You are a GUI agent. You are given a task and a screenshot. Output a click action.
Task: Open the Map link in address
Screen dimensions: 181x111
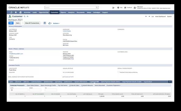click(x=73, y=59)
